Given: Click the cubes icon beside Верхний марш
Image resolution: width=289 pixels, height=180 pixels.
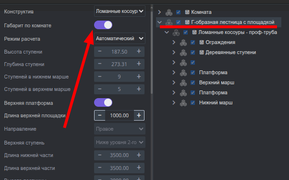Looking at the screenshot, I should (x=183, y=83).
